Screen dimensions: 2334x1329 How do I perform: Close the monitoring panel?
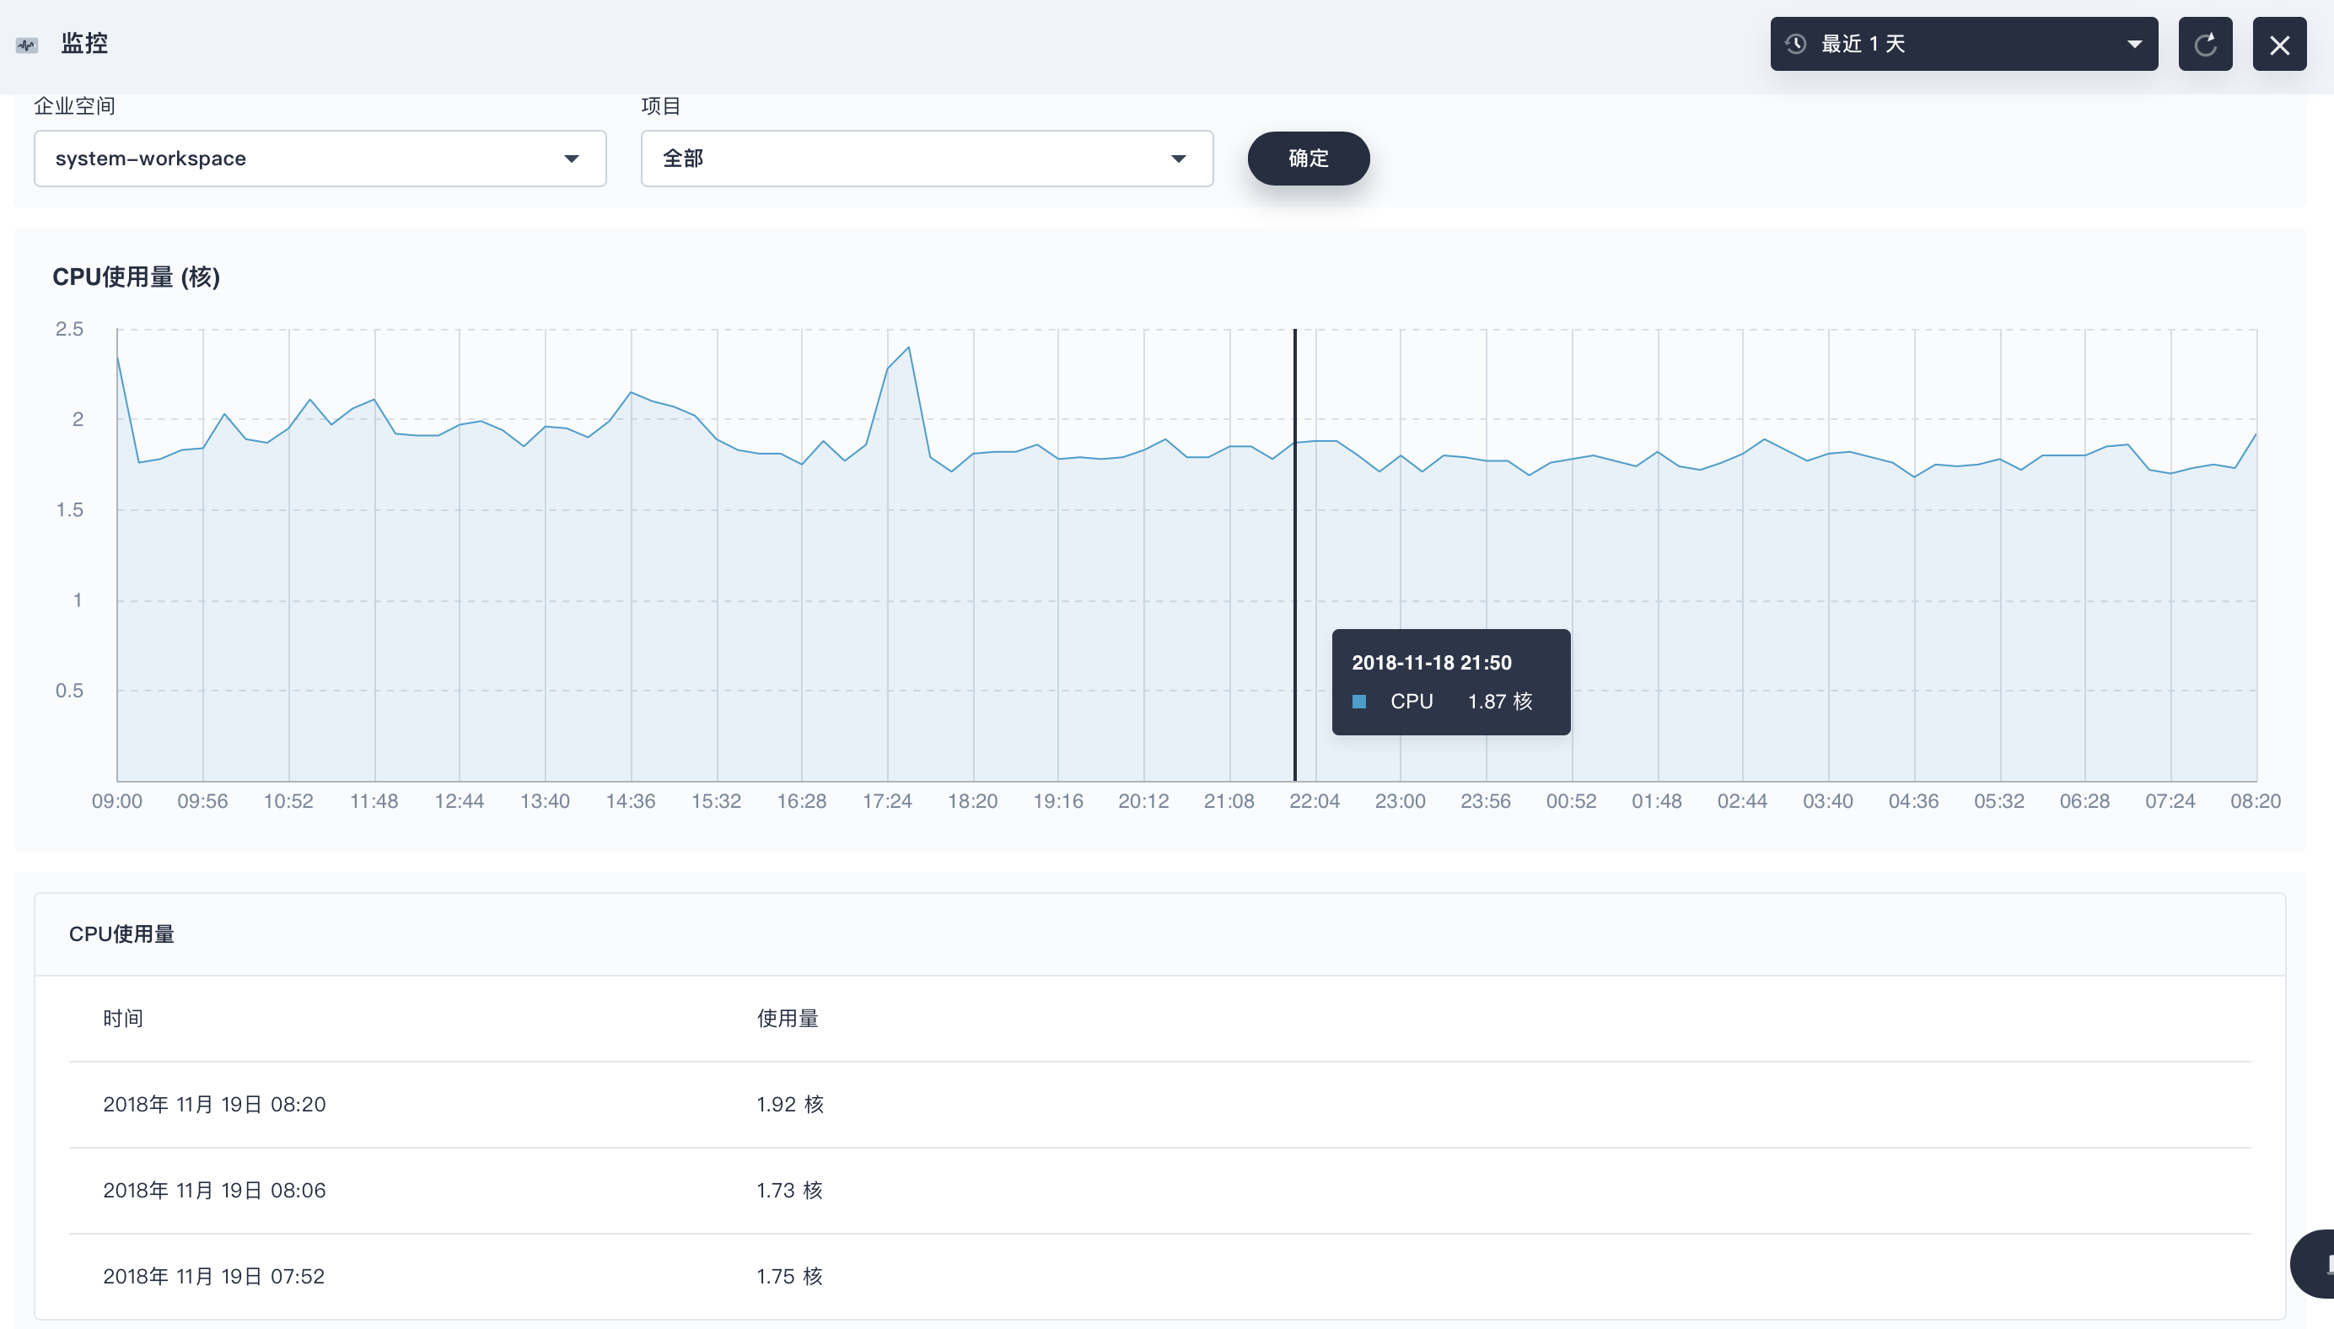pyautogui.click(x=2278, y=44)
